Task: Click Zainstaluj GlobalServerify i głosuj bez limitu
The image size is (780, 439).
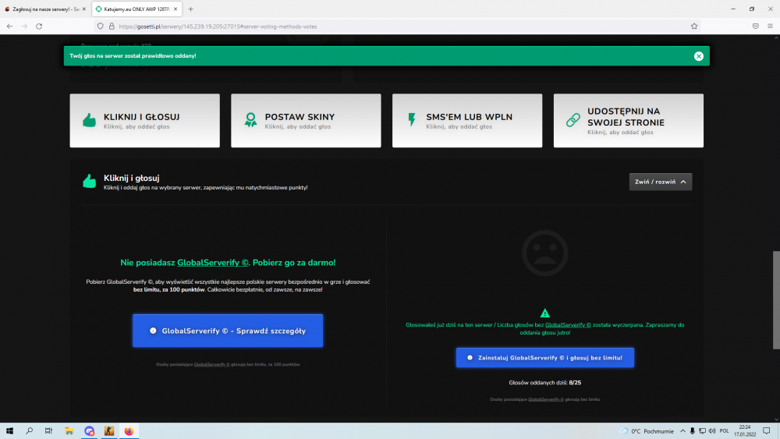Action: [x=544, y=357]
